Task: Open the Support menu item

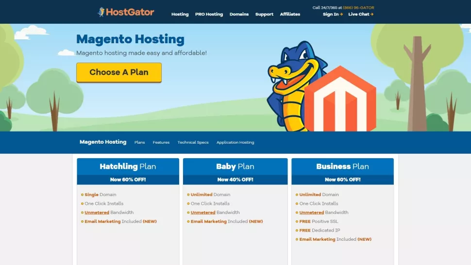Action: [x=264, y=14]
